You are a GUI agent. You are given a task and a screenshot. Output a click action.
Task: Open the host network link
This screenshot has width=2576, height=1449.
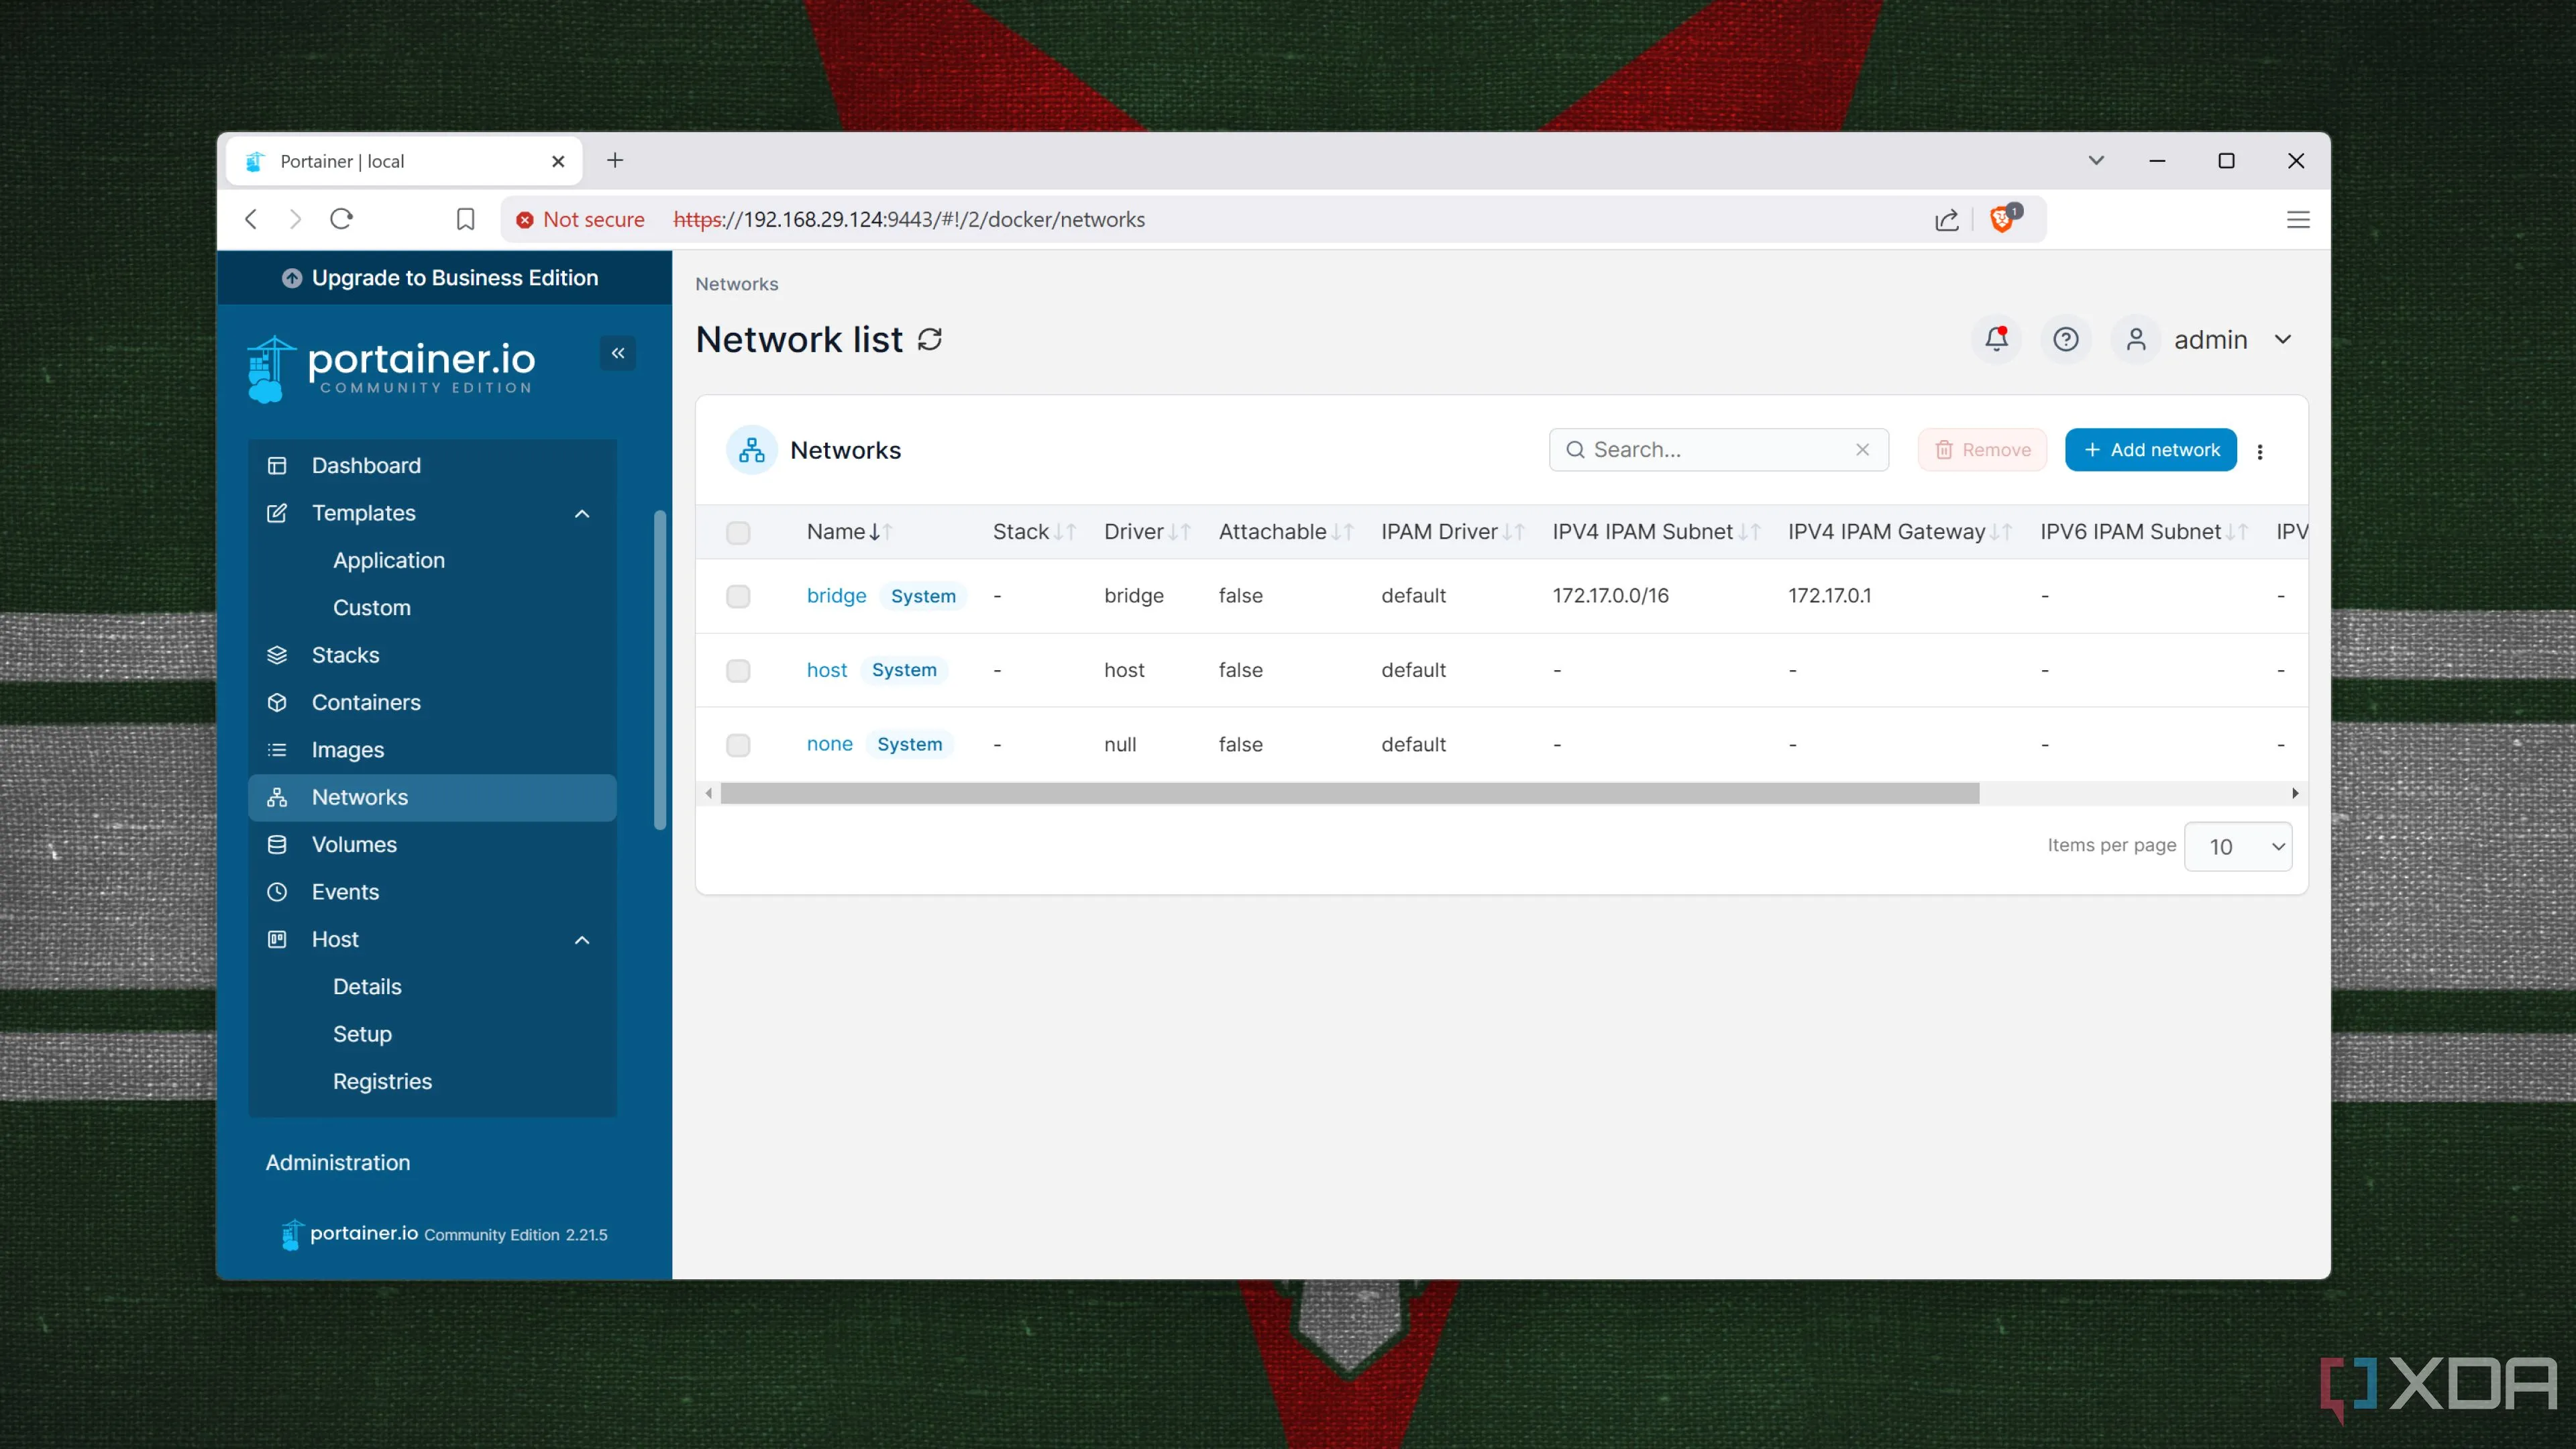click(826, 670)
